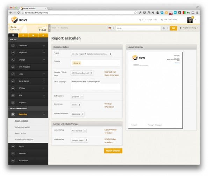Viewport: 208px width, 176px height.
Task: Open the browser hamburger menu
Action: pos(198,13)
